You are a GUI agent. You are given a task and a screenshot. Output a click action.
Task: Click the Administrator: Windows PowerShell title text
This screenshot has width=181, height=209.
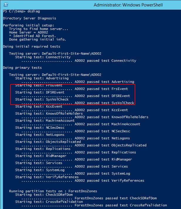[x=128, y=5]
